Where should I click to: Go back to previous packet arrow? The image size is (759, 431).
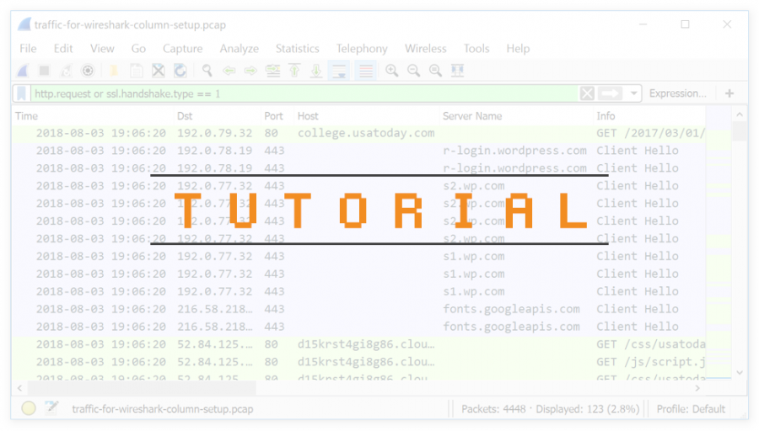click(x=229, y=71)
